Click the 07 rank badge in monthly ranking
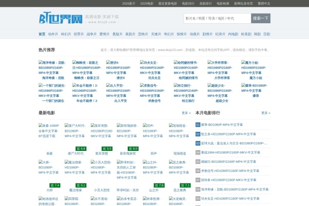 point(198,180)
